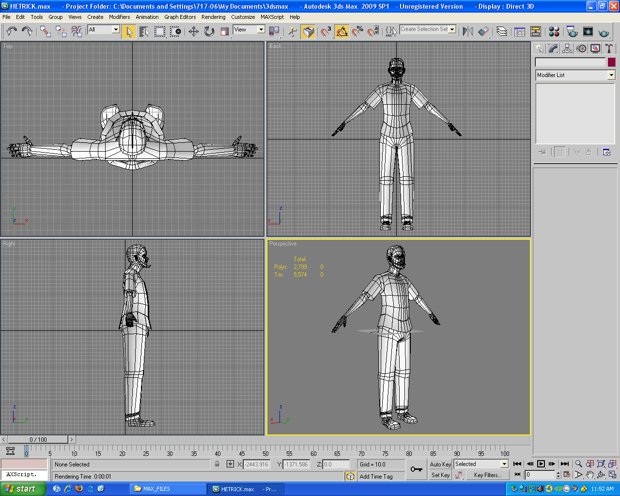
Task: Go to the animation end frame
Action: pyautogui.click(x=565, y=464)
